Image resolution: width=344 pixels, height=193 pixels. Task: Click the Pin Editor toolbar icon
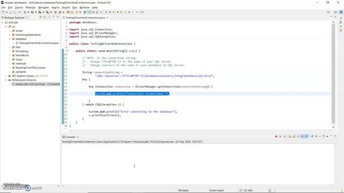point(142,12)
